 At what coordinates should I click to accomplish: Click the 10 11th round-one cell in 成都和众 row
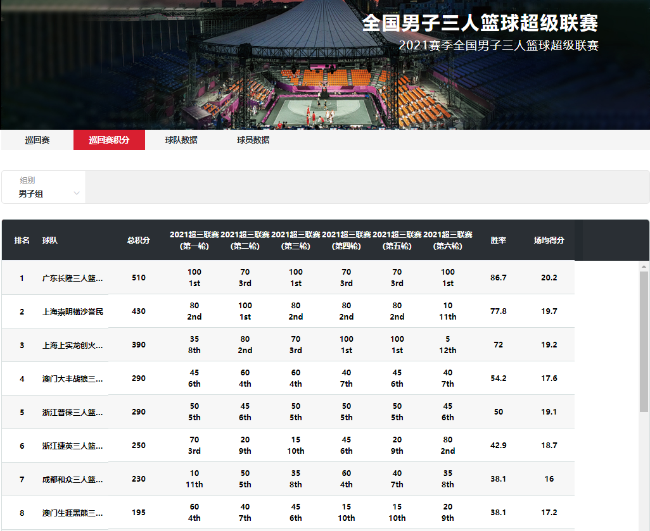pos(194,479)
